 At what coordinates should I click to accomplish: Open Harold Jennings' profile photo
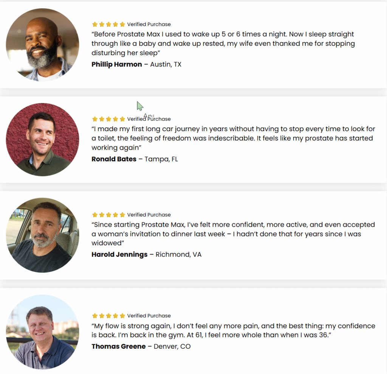coord(42,235)
